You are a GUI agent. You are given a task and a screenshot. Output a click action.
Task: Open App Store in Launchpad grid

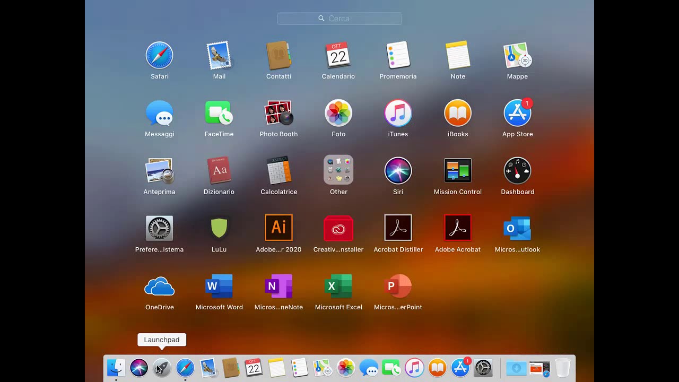517,113
